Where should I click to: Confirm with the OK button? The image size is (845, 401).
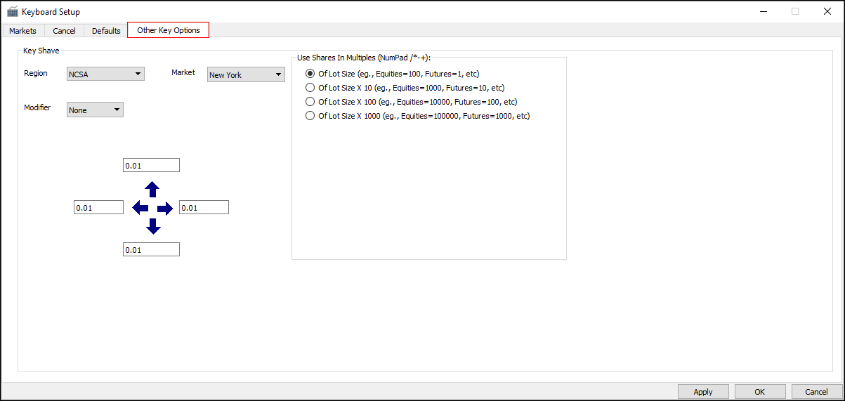[x=759, y=392]
